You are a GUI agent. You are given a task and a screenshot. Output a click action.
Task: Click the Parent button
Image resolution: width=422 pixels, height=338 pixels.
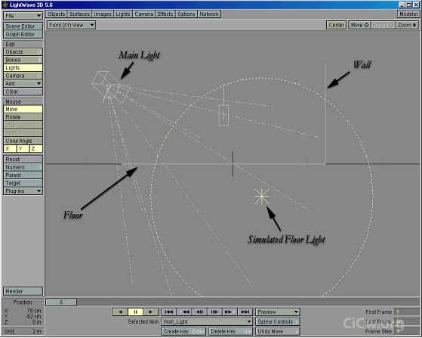[23, 175]
